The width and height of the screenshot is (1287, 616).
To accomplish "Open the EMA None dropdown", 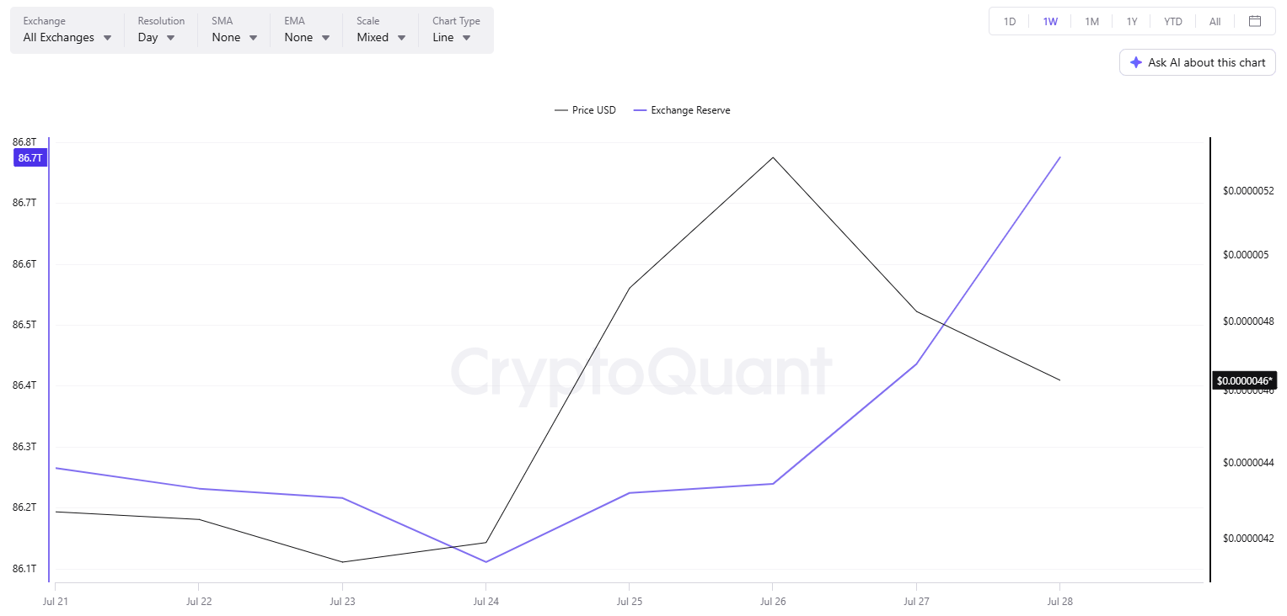I will pyautogui.click(x=308, y=30).
